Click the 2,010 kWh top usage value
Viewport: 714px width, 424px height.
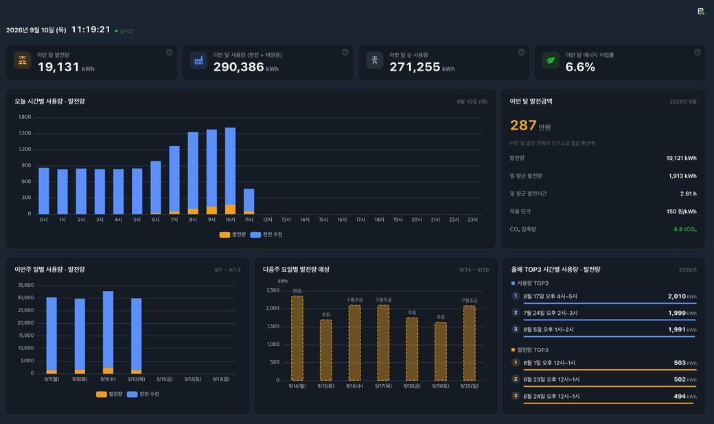pos(682,296)
